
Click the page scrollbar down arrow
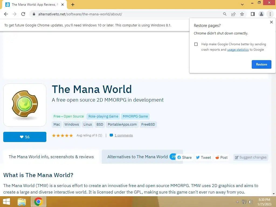click(x=274, y=194)
